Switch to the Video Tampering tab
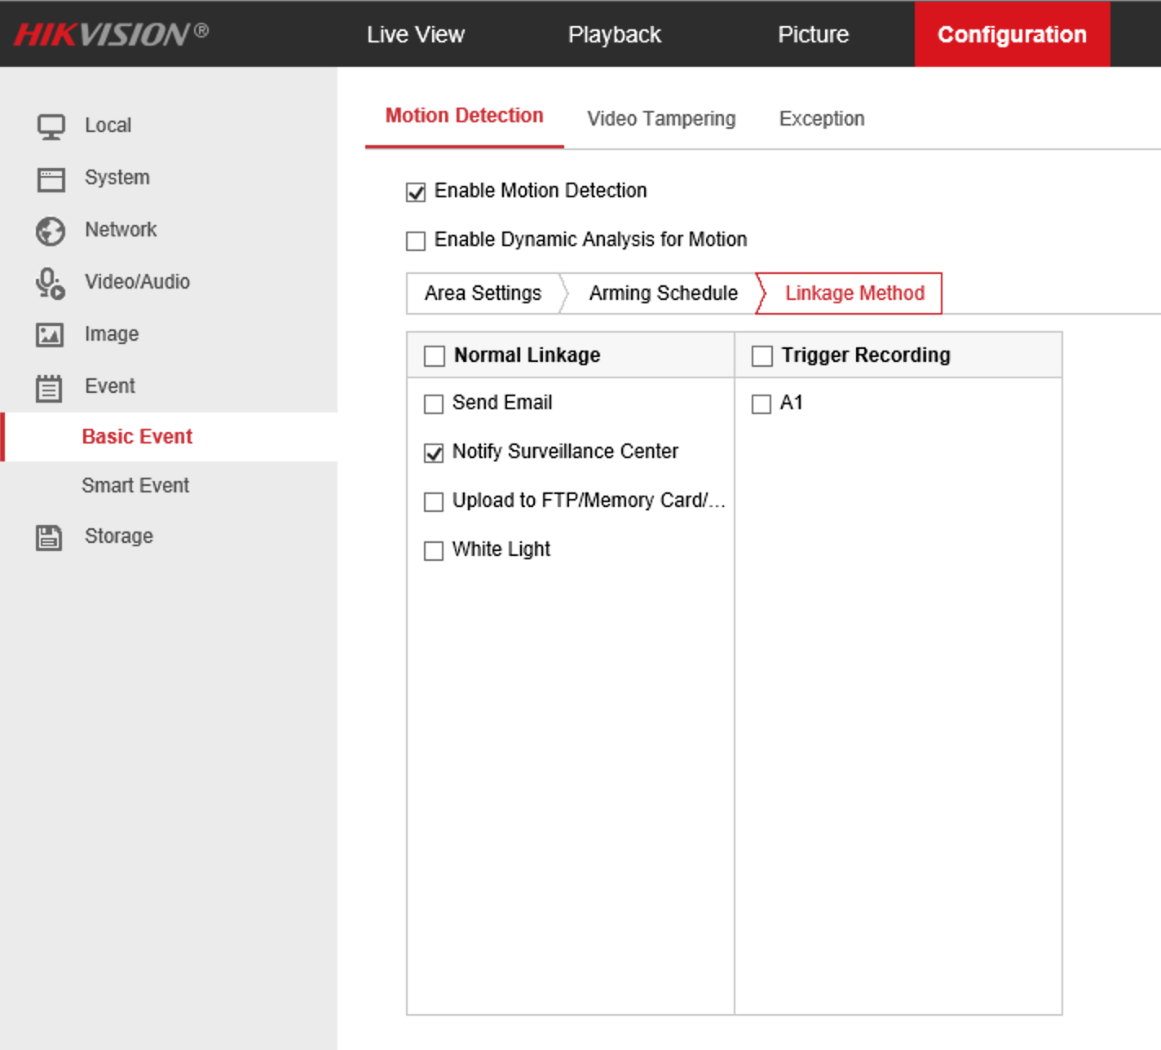Image resolution: width=1161 pixels, height=1050 pixels. [661, 119]
